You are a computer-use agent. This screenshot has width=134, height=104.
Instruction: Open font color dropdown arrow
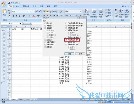coord(36,16)
